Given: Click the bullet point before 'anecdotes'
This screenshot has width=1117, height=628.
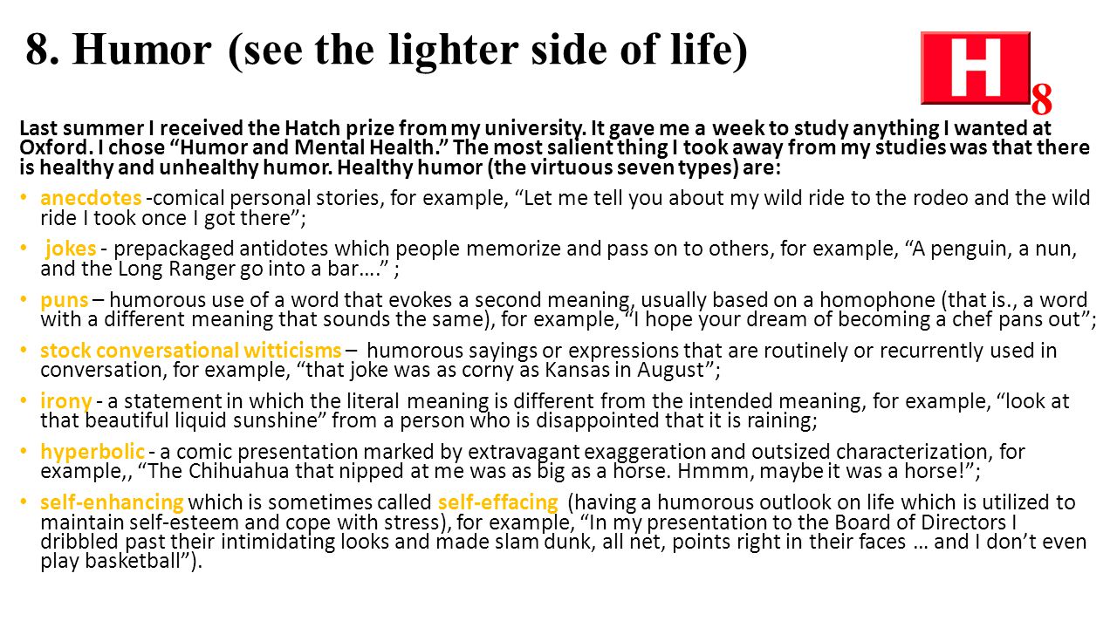Looking at the screenshot, I should [25, 199].
